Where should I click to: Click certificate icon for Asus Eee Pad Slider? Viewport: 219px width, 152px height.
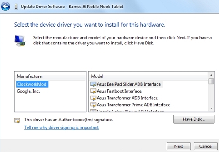pyautogui.click(x=93, y=84)
